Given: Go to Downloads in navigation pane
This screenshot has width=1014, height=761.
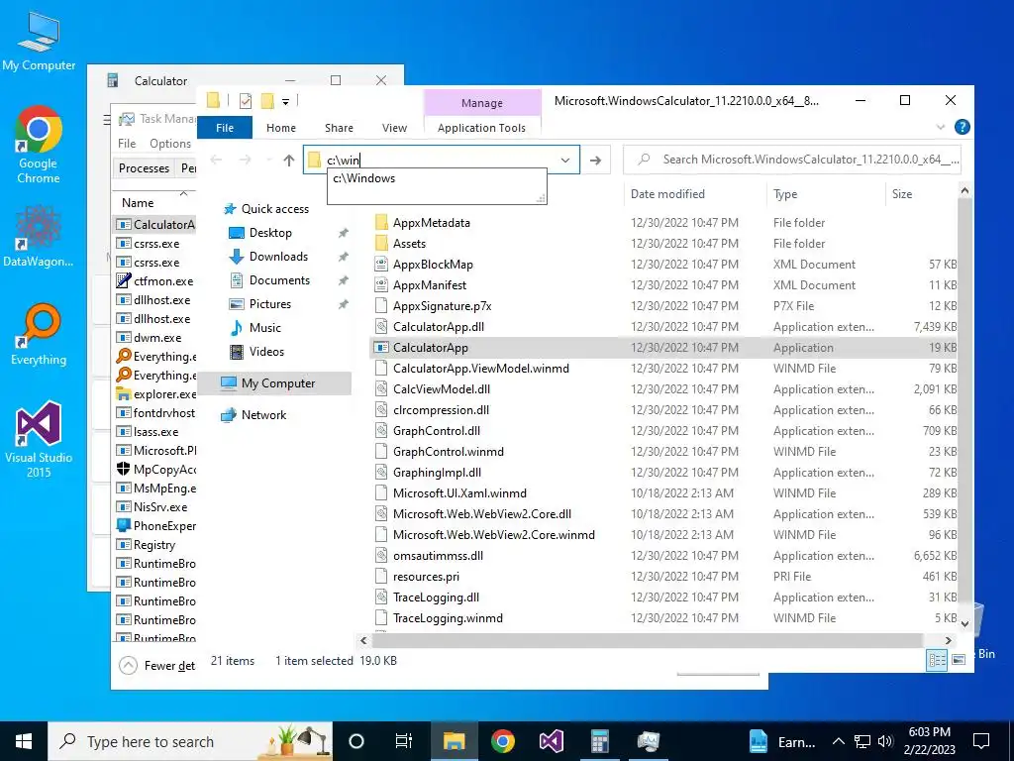Looking at the screenshot, I should tap(278, 257).
